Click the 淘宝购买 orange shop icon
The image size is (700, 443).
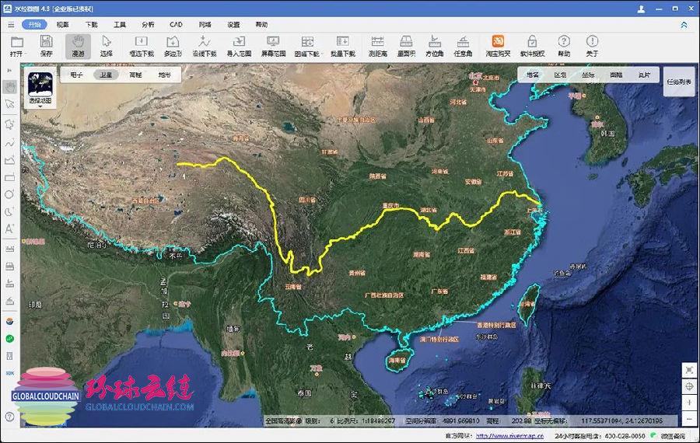[499, 46]
